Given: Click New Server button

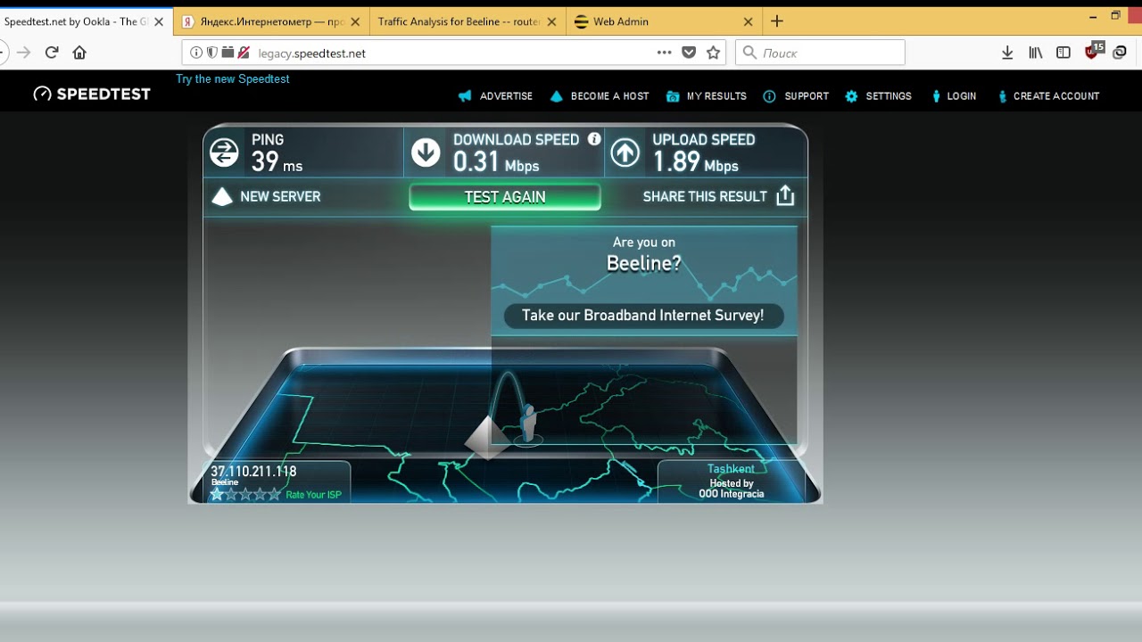Looking at the screenshot, I should [266, 196].
